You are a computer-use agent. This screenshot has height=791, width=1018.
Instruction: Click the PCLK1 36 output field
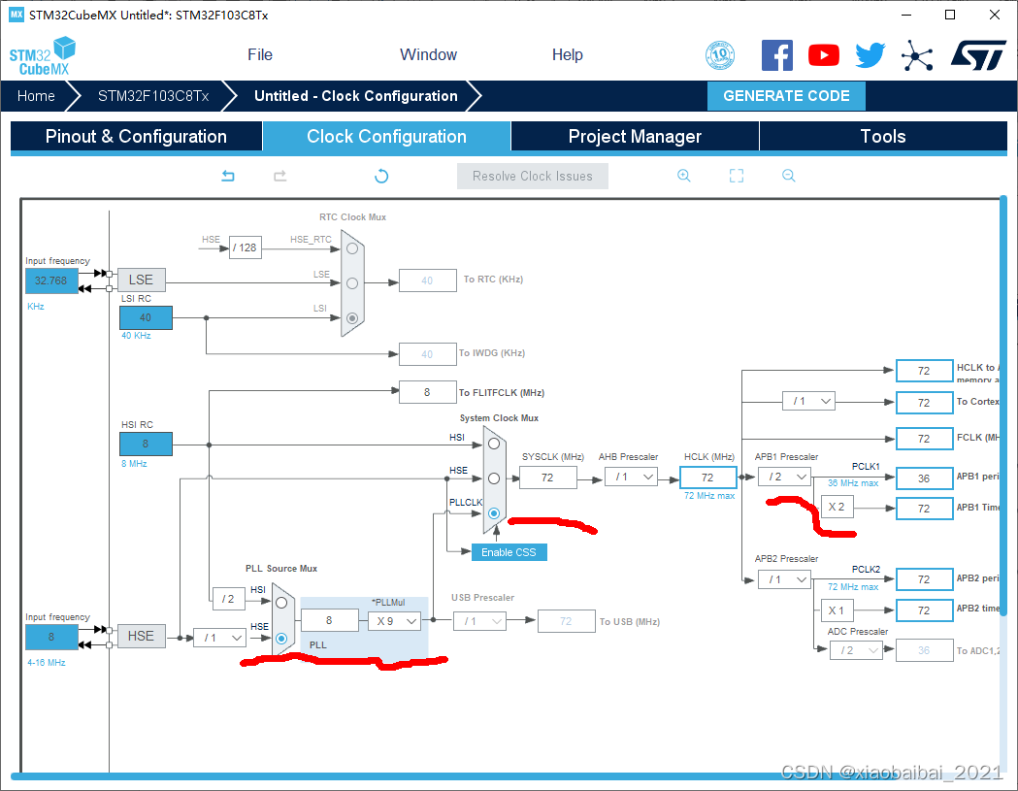click(x=924, y=478)
